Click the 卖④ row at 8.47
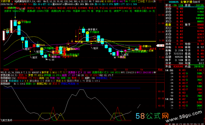The height and width of the screenshot is (125, 205). pyautogui.click(x=184, y=12)
